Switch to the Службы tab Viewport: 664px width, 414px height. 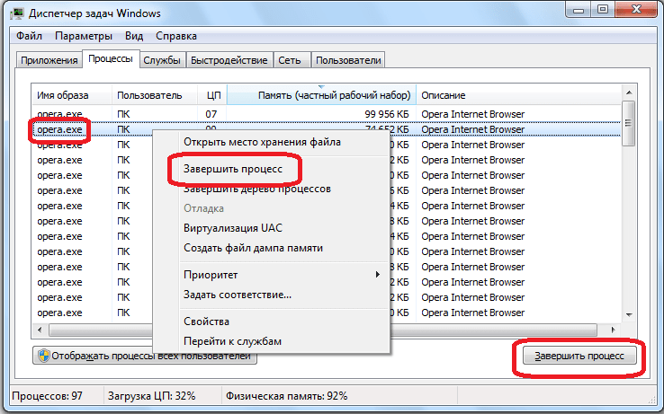point(162,60)
